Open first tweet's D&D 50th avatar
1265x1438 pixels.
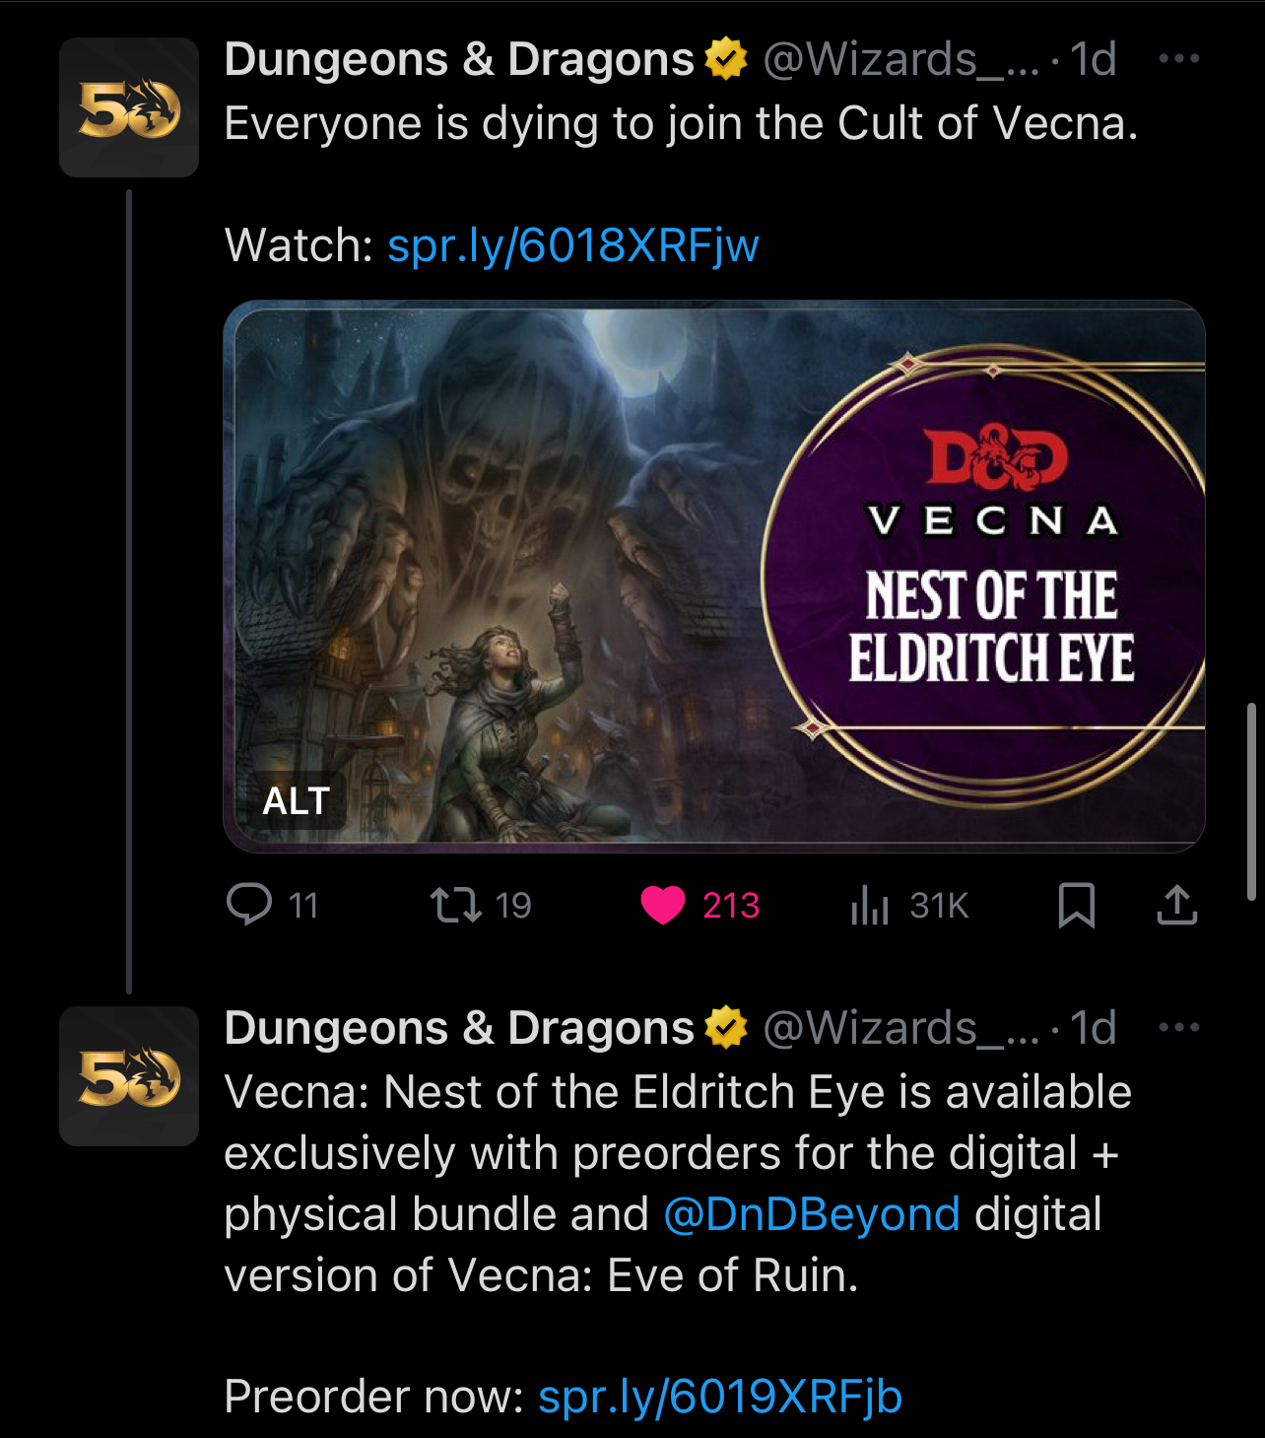click(129, 107)
